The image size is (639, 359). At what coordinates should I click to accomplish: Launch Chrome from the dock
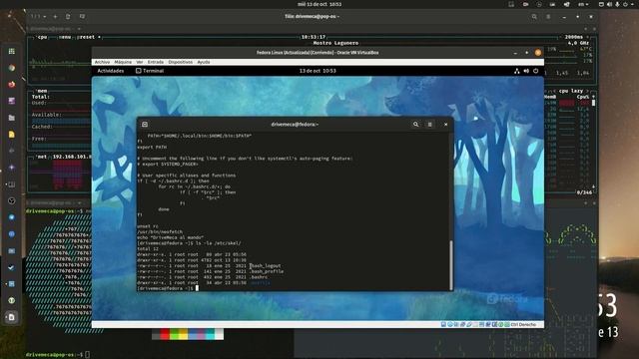click(x=12, y=68)
